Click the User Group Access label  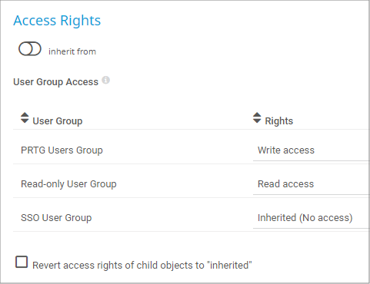point(55,82)
